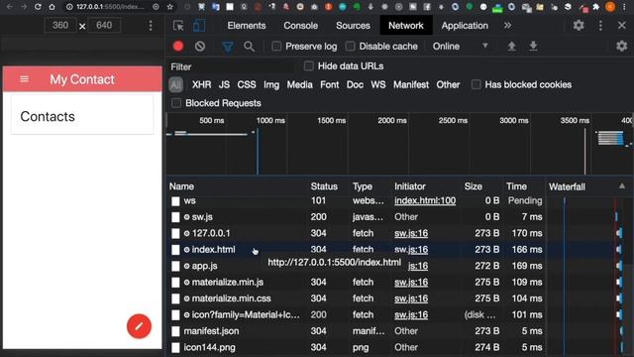Filter requests by Doc

click(355, 84)
